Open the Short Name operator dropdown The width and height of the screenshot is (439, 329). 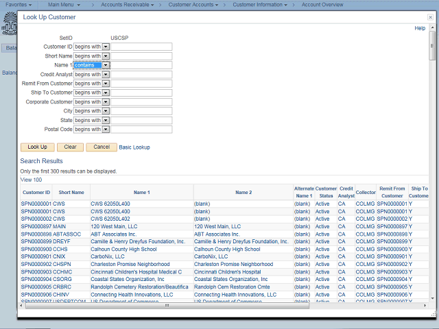[x=106, y=56]
